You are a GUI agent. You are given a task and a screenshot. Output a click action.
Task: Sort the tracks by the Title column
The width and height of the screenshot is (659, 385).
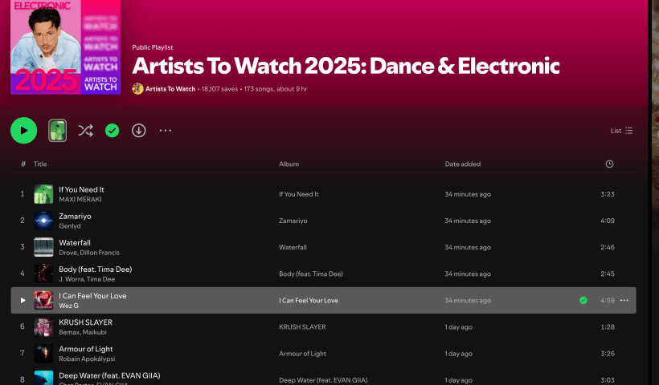click(40, 164)
